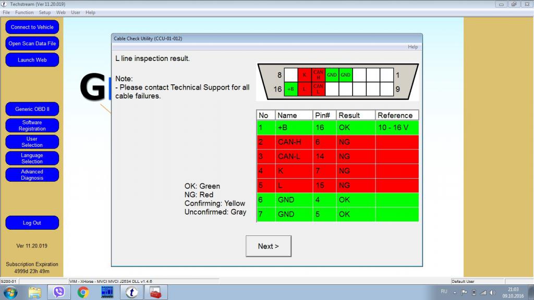Image resolution: width=534 pixels, height=300 pixels.
Task: Select the green +B row in results table
Action: [x=337, y=128]
